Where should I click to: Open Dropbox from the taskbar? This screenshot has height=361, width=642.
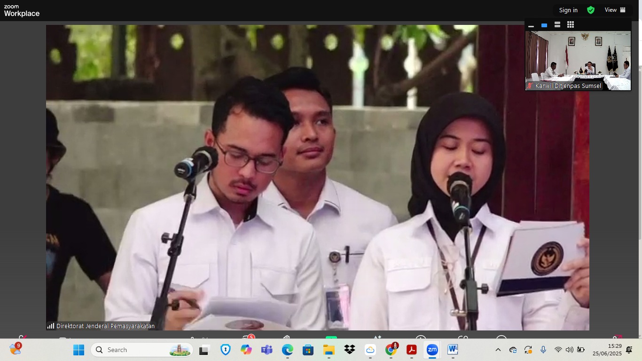pyautogui.click(x=350, y=350)
